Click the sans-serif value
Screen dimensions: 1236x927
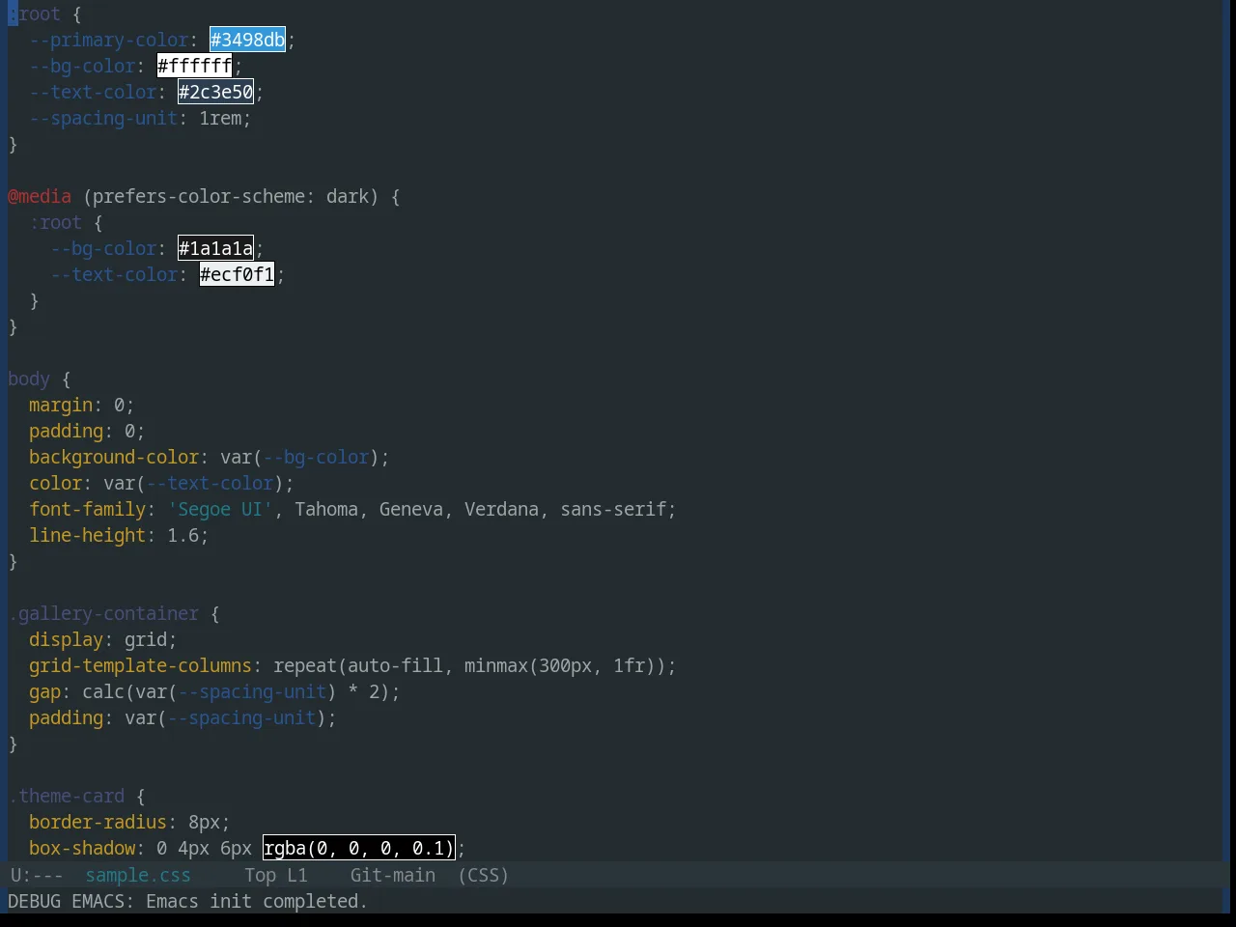pos(613,509)
